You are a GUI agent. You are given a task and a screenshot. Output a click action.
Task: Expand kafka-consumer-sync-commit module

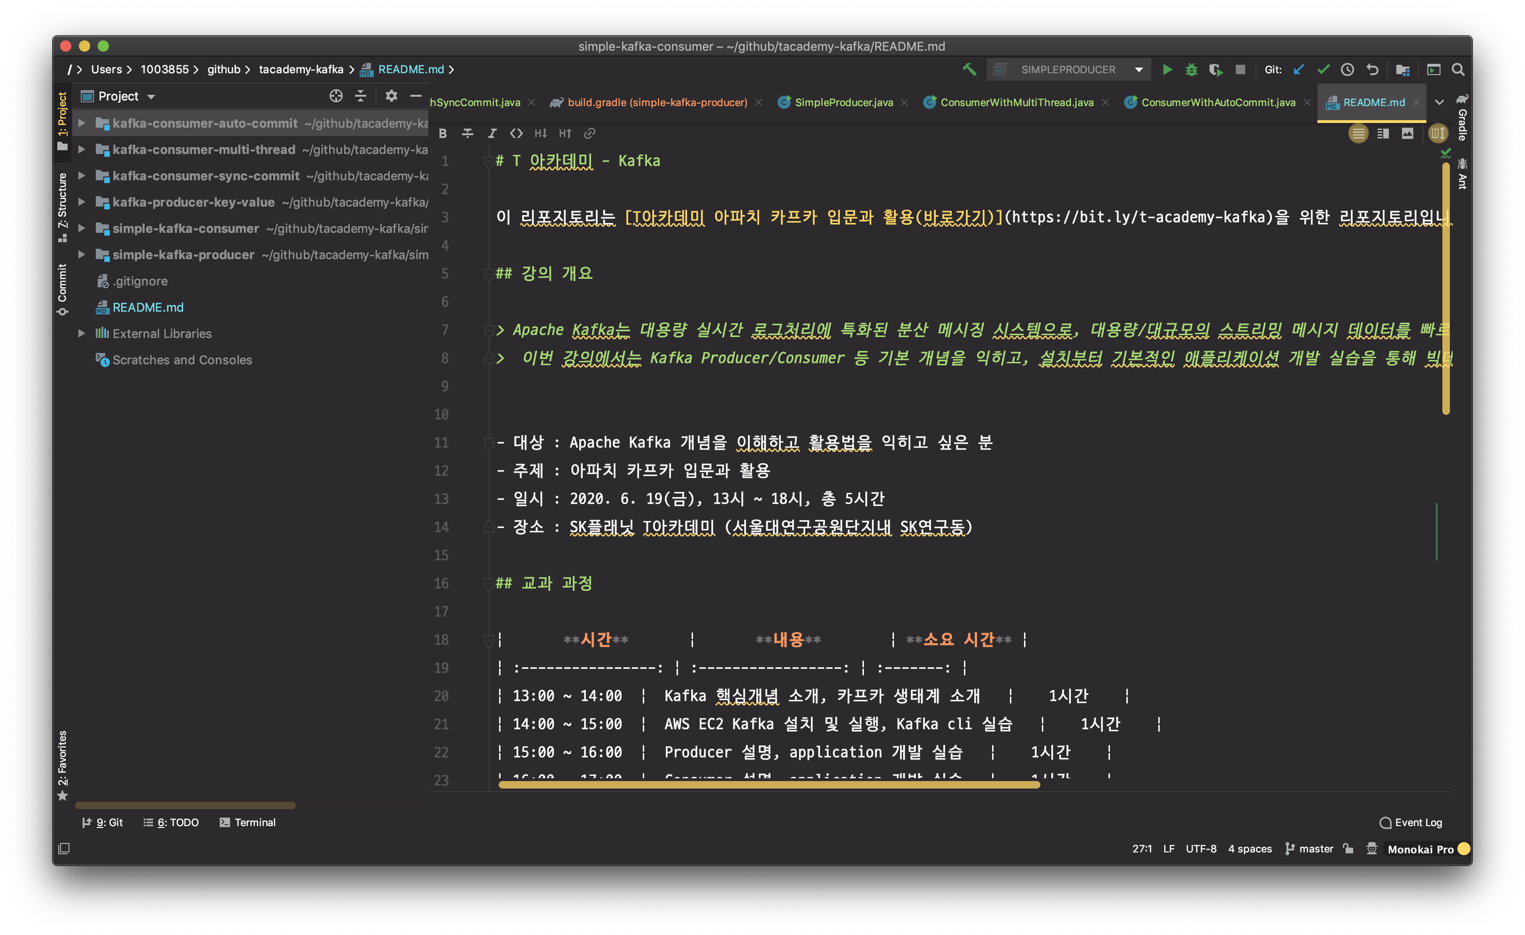pyautogui.click(x=81, y=176)
